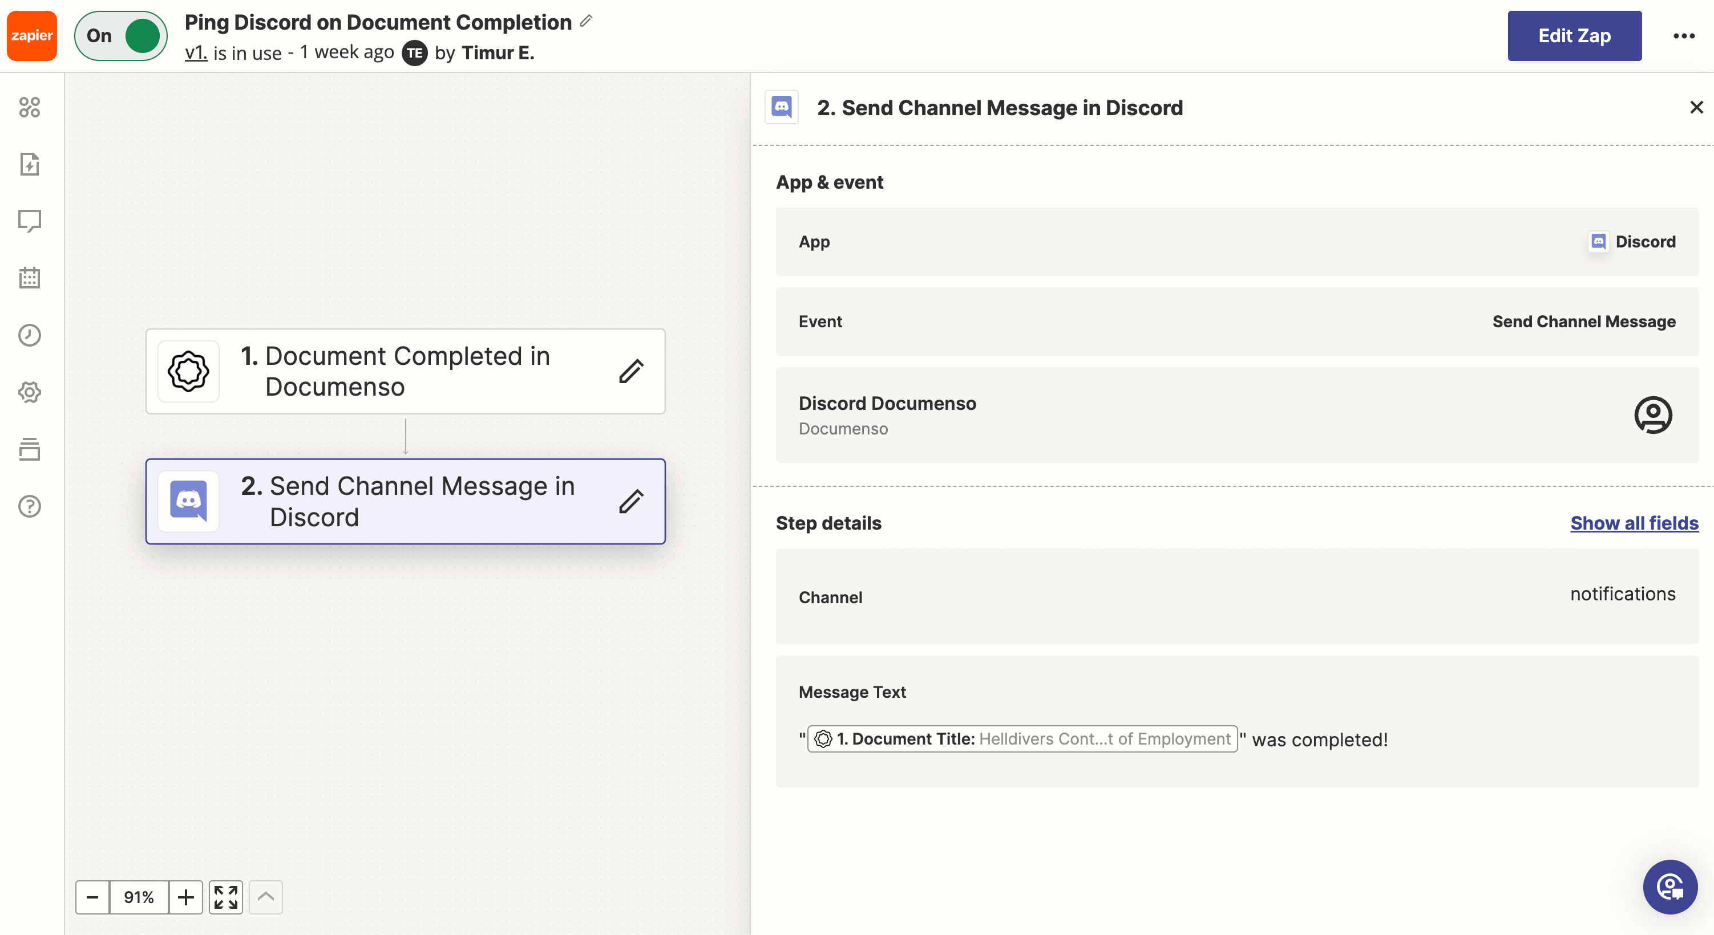
Task: Click the Discord Documenso account row
Action: point(1237,415)
